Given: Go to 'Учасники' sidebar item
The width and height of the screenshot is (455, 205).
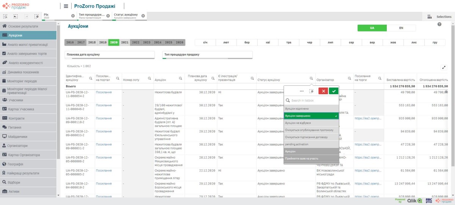Looking at the screenshot, I should (x=16, y=100).
